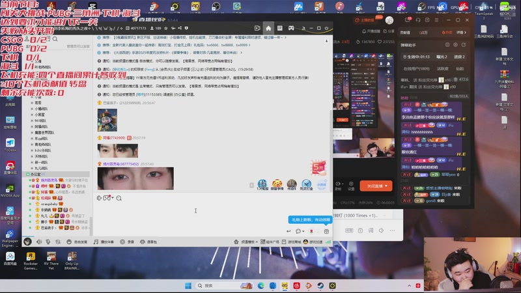This screenshot has height=293, width=521.
Task: Open the cartoon character image from 巴索浪子
Action: point(107,120)
